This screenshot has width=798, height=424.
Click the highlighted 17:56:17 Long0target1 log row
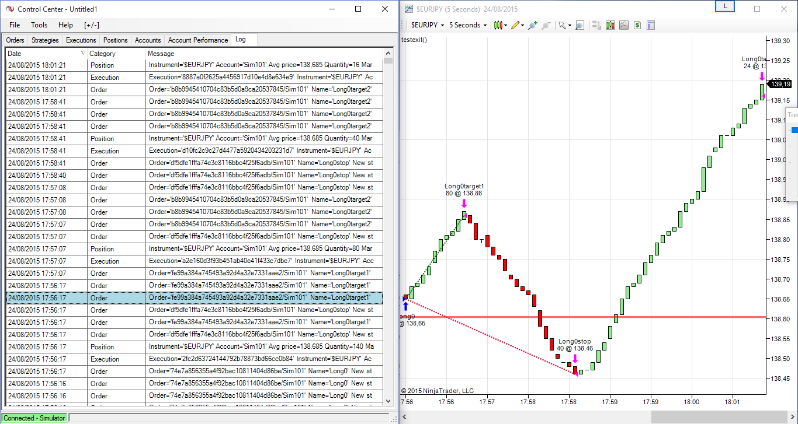(194, 297)
